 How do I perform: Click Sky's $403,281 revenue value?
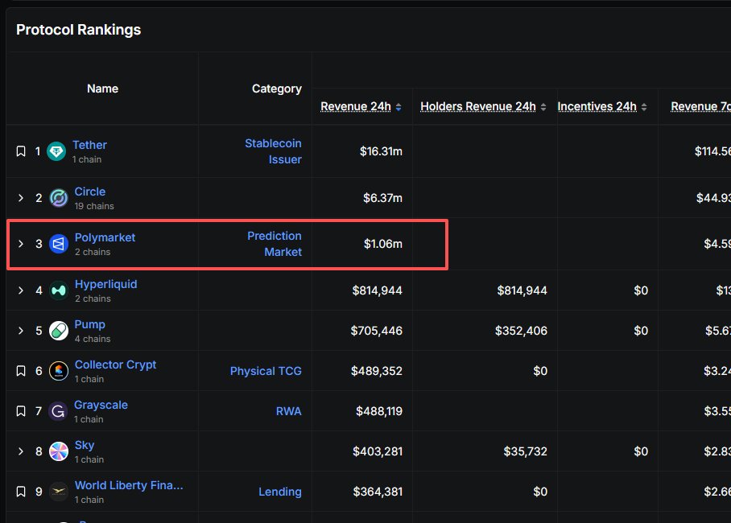[x=377, y=451]
